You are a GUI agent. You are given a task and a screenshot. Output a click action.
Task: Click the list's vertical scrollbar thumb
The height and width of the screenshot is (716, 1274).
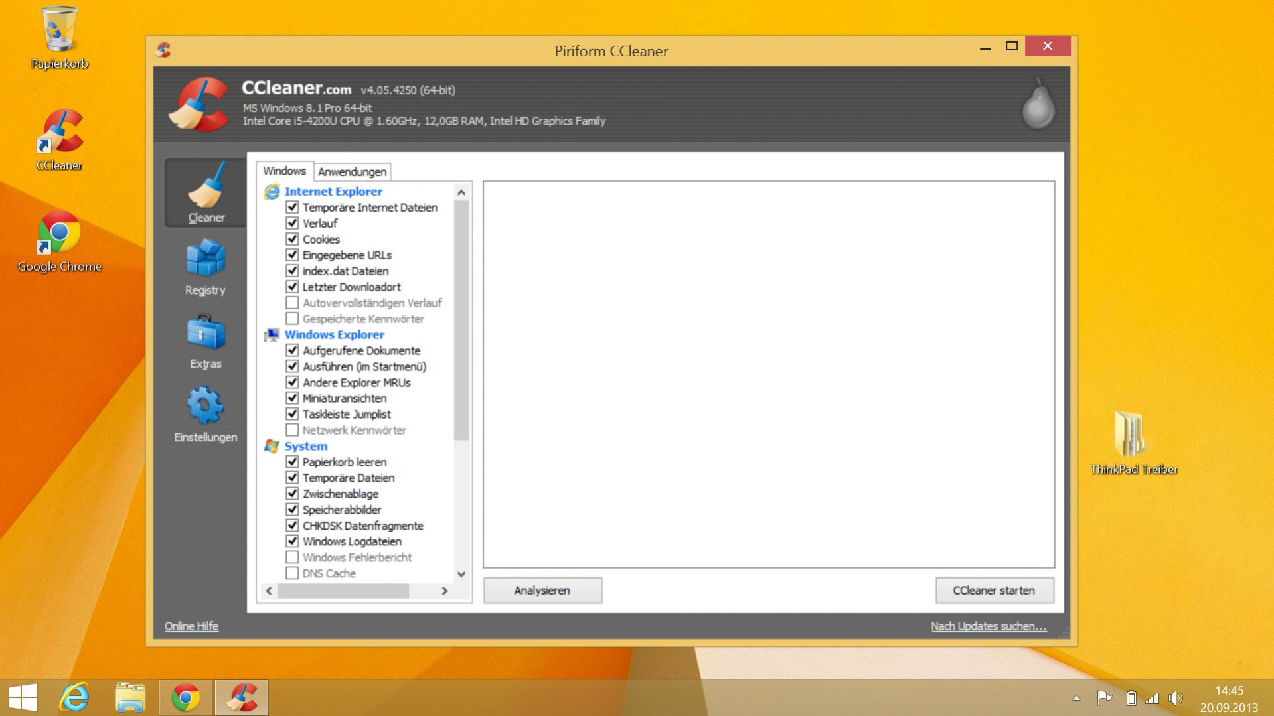pos(461,320)
